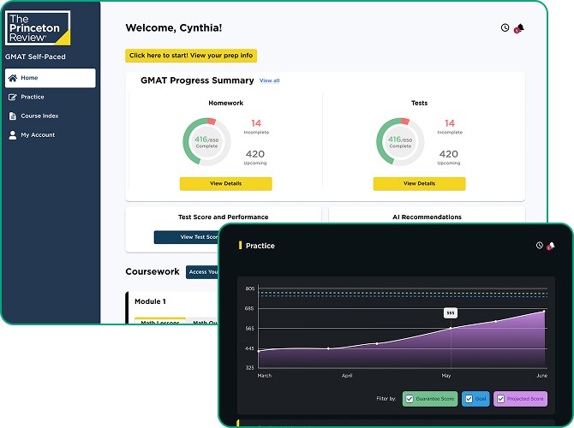Open the View all link beside Progress Summary

pos(269,80)
